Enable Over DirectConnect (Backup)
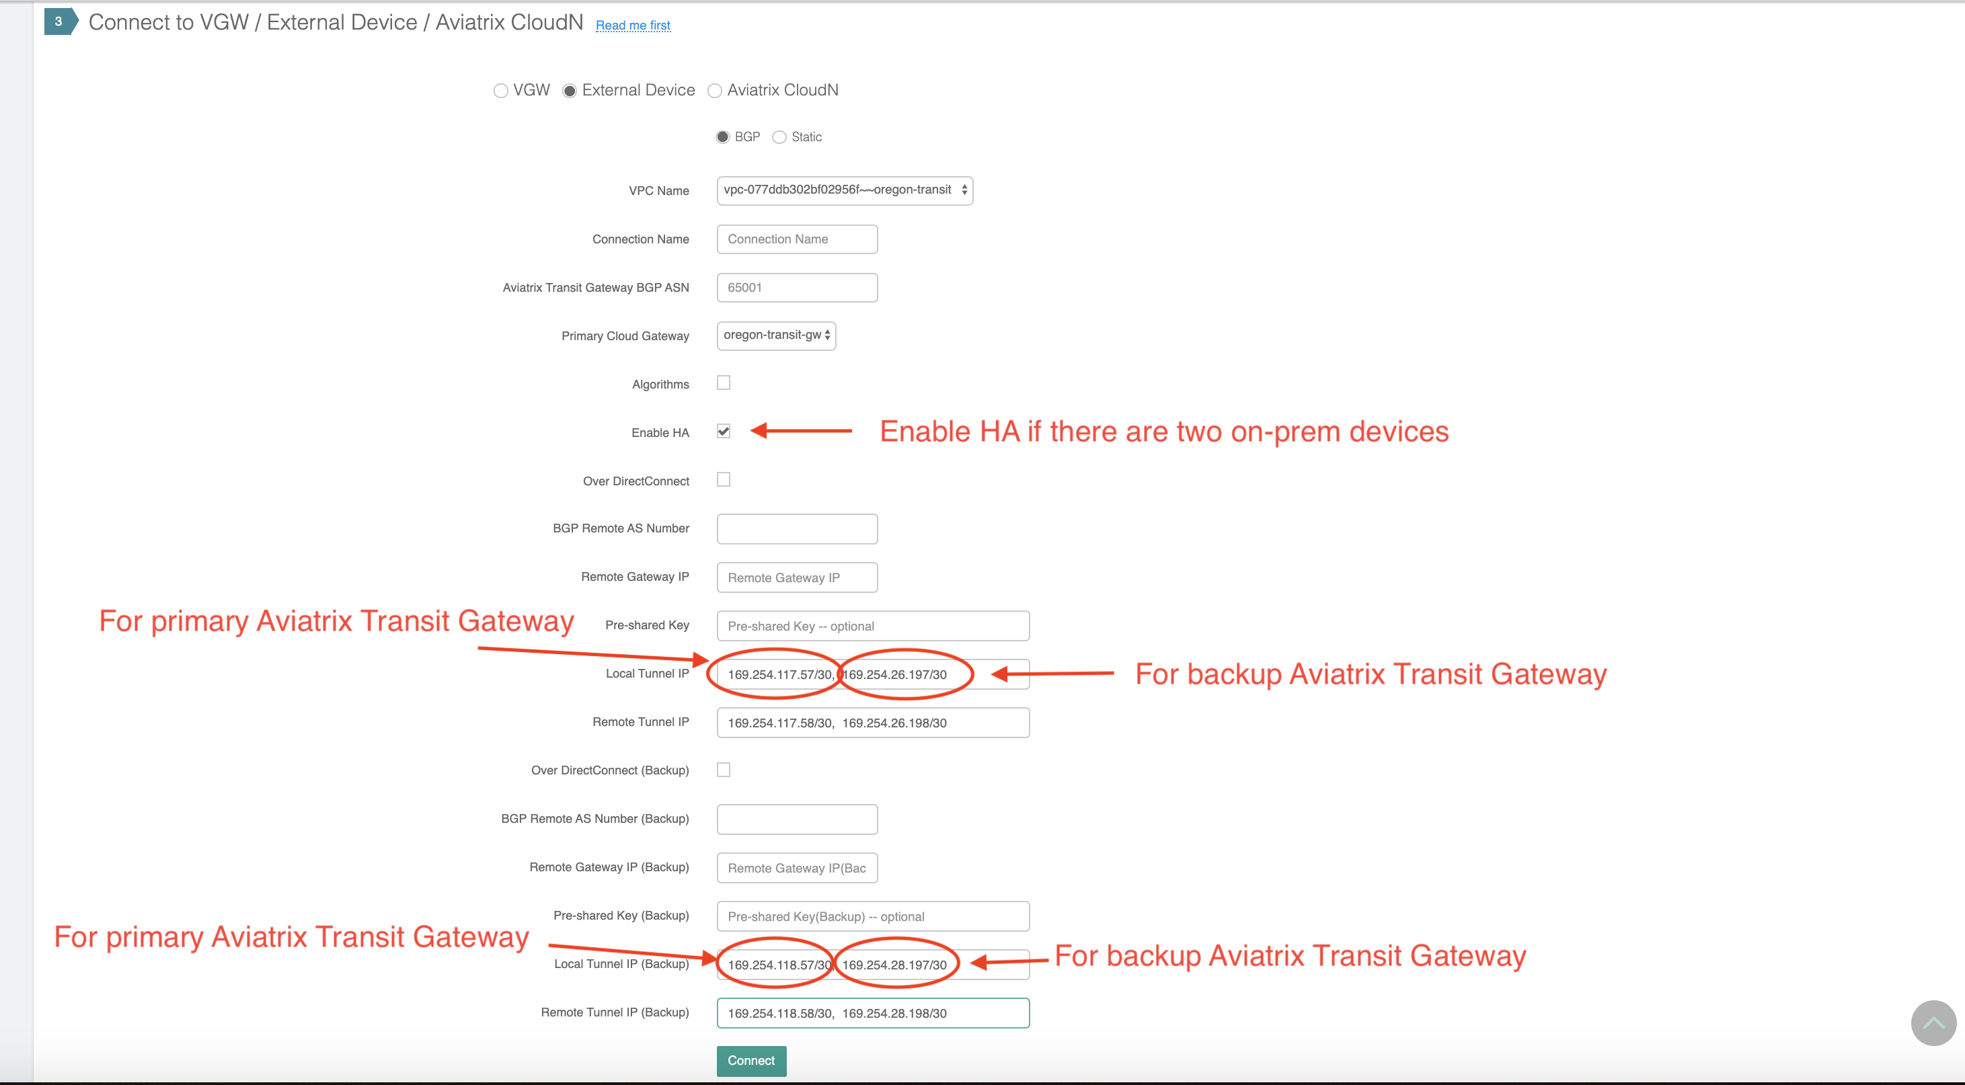This screenshot has width=1965, height=1085. click(723, 769)
